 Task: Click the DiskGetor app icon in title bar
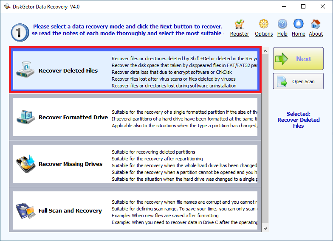click(7, 7)
